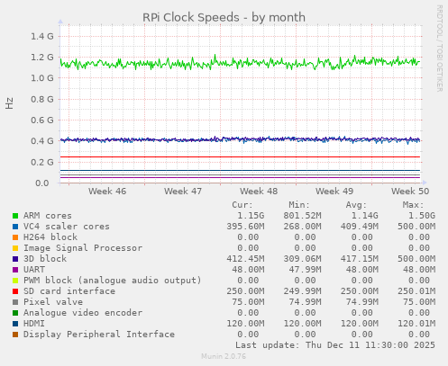Viewport: 448px width, 366px height.
Task: Click the '3D block' legend label
Action: (x=45, y=259)
